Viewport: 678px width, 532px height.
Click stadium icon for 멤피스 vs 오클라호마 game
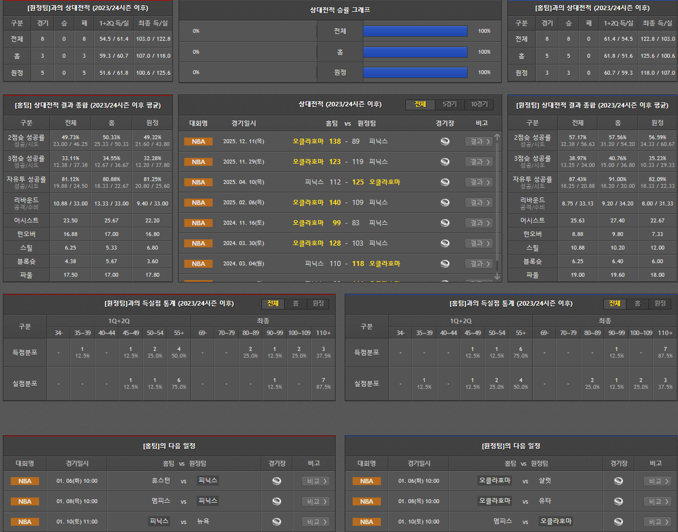click(618, 522)
